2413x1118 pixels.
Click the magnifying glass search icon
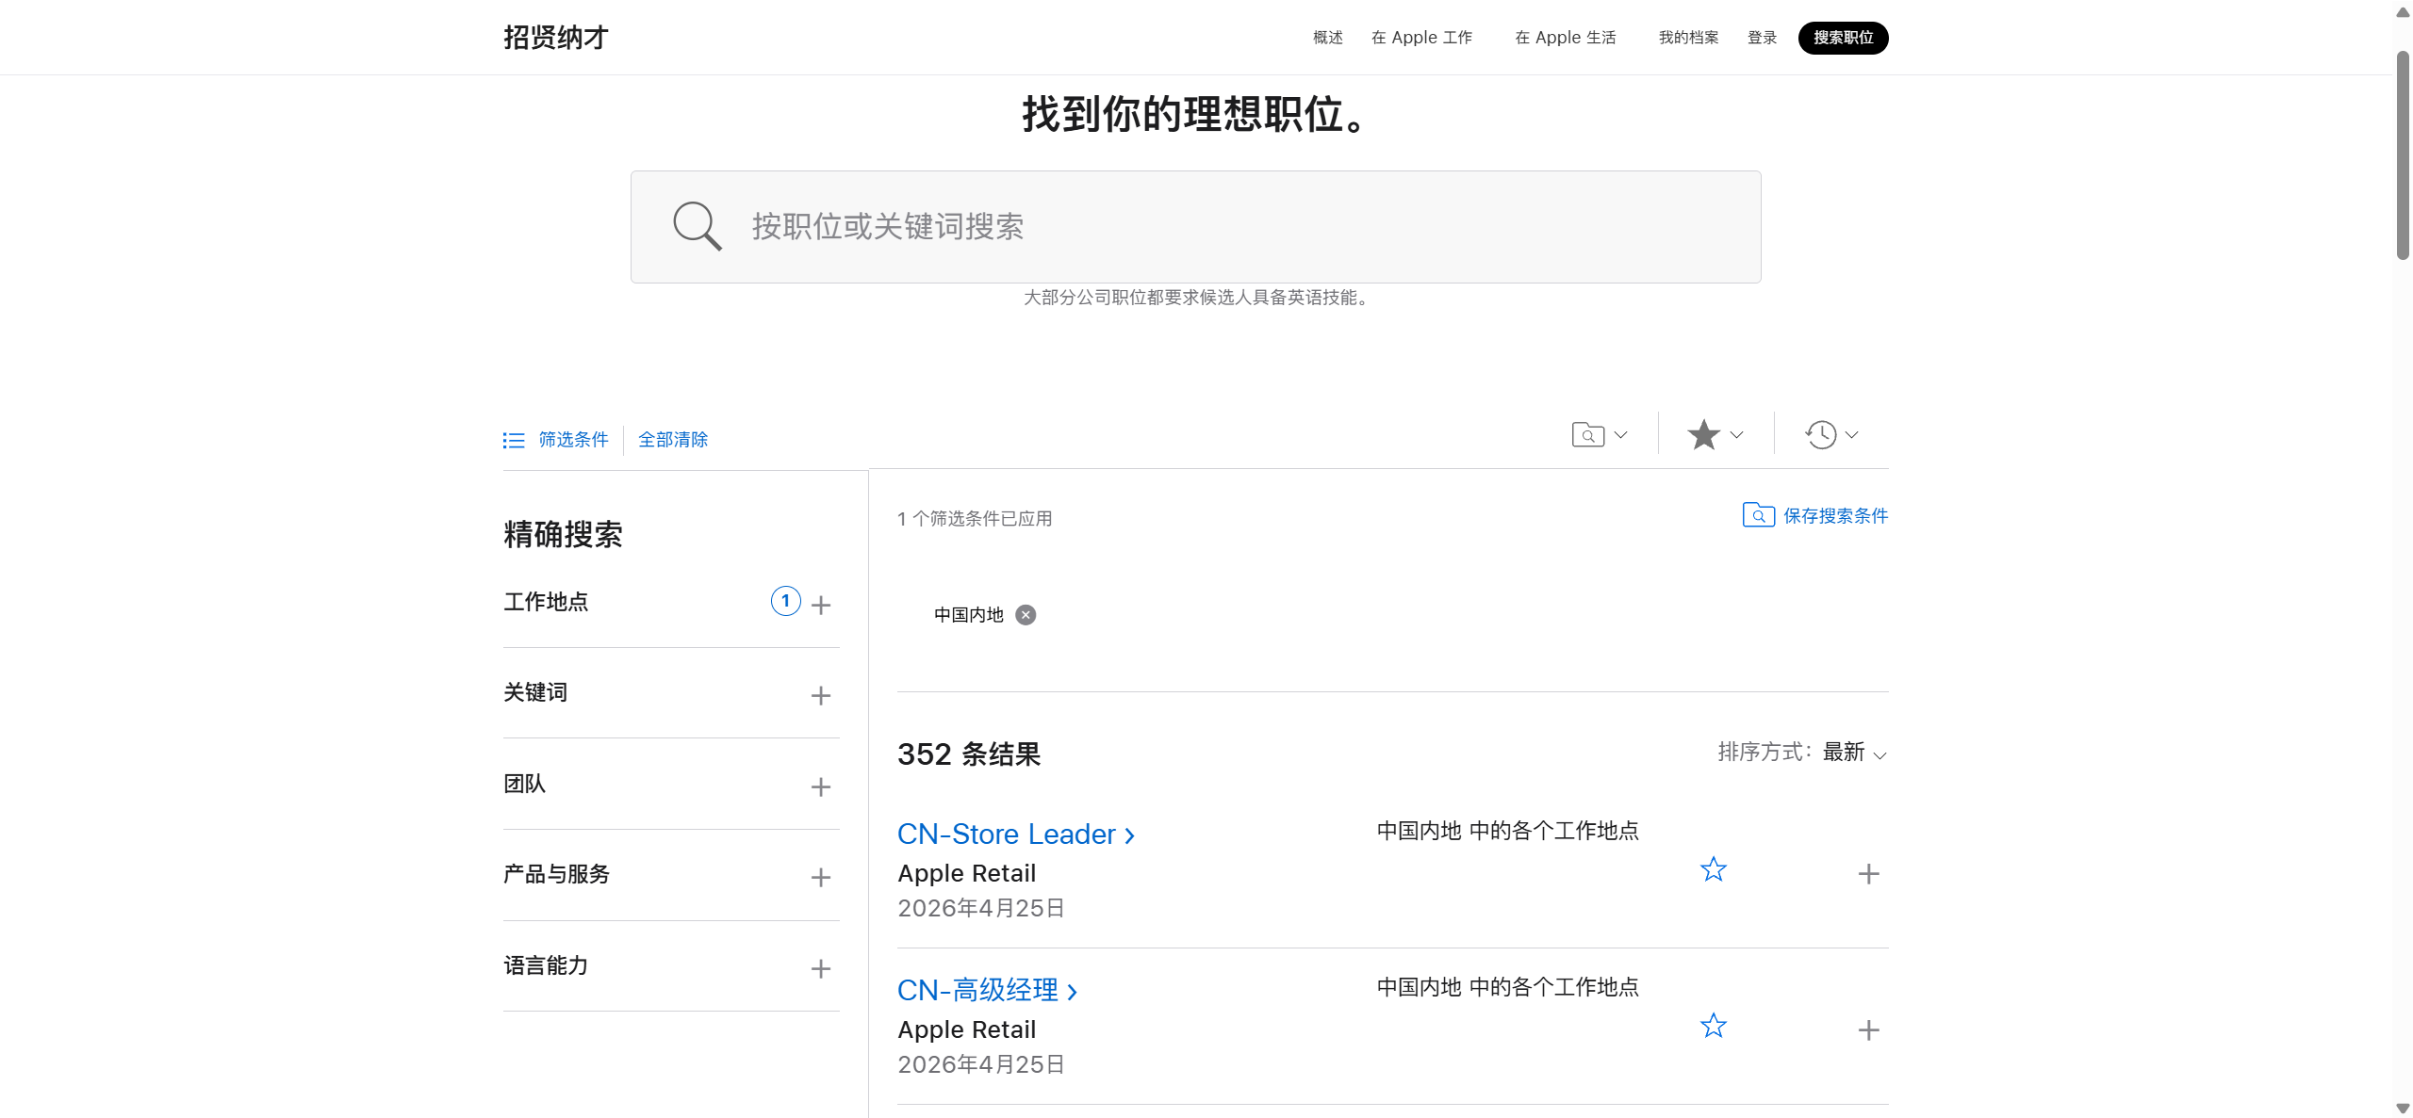coord(697,226)
